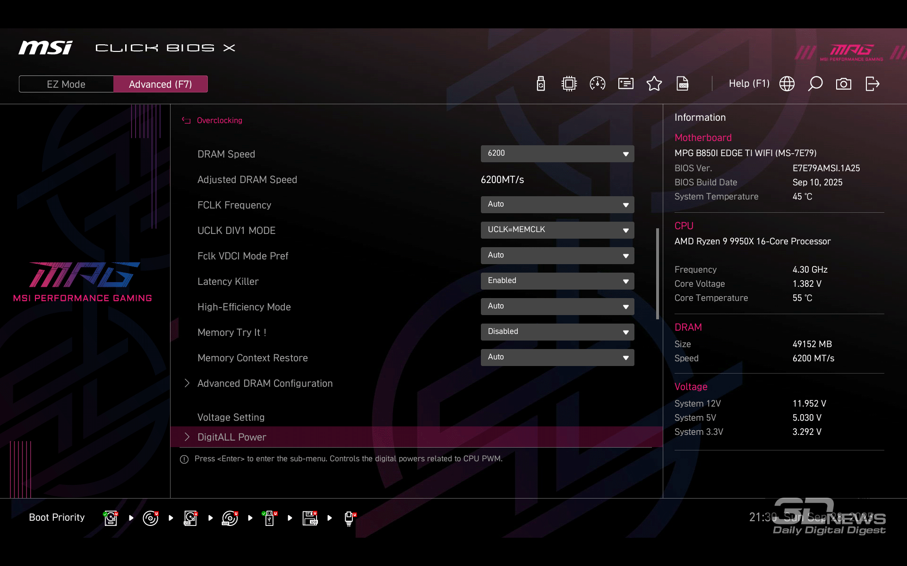Go back via Overclocking breadcrumb
This screenshot has width=907, height=566.
(x=219, y=121)
